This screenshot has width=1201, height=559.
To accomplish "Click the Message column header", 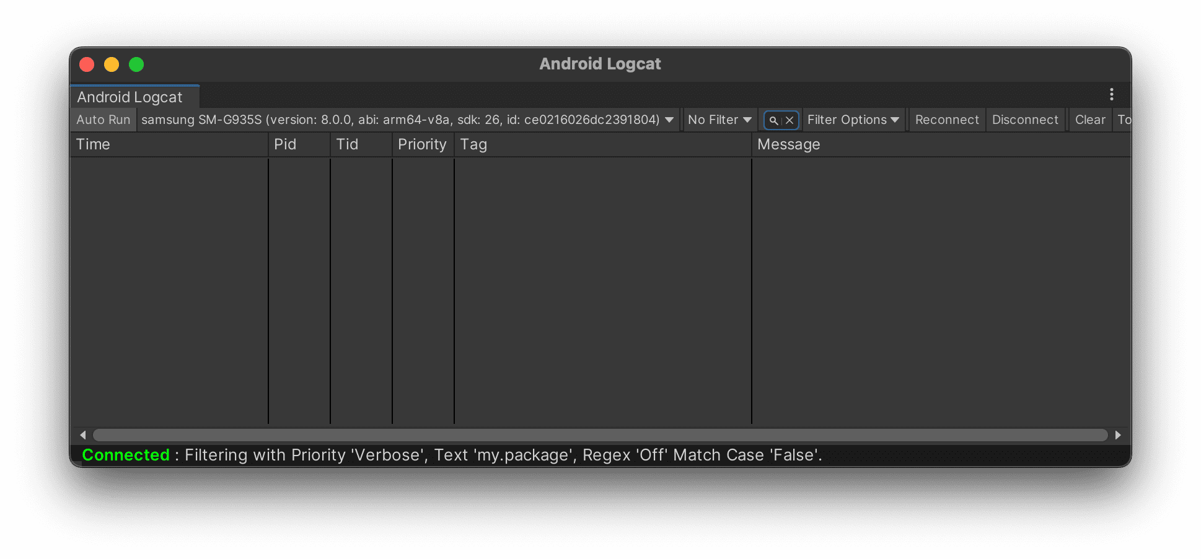I will (941, 144).
